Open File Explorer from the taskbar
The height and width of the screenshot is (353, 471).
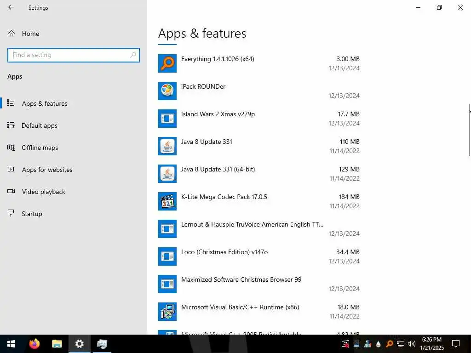point(57,344)
